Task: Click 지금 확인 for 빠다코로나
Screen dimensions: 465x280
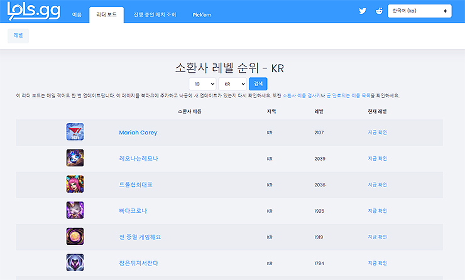Action: 377,211
